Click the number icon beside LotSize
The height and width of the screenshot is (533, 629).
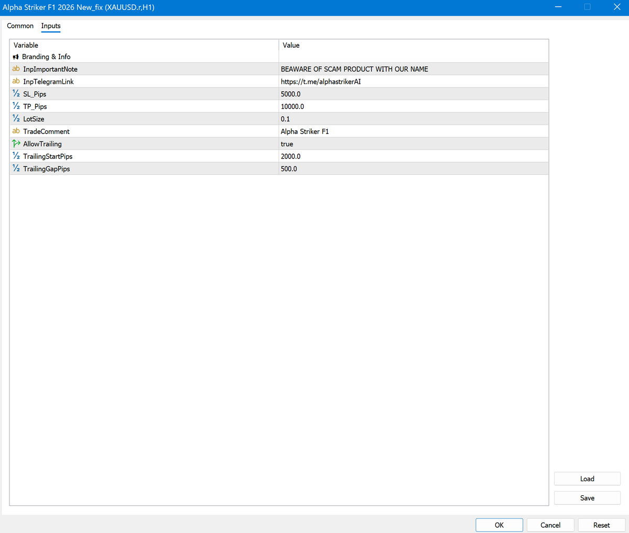pyautogui.click(x=16, y=119)
